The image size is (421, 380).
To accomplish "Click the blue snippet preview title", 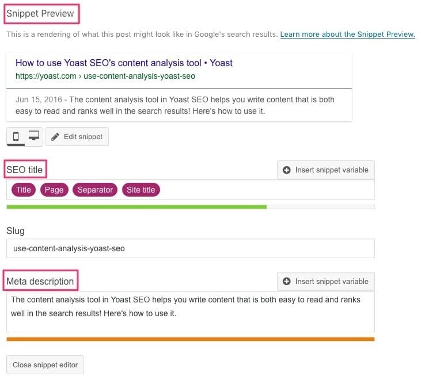I will (x=124, y=63).
